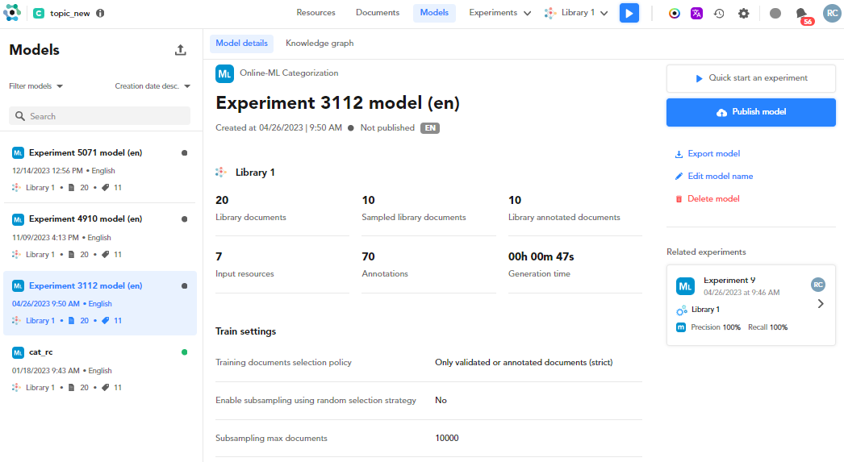
Task: Click the notifications bell icon
Action: (801, 13)
